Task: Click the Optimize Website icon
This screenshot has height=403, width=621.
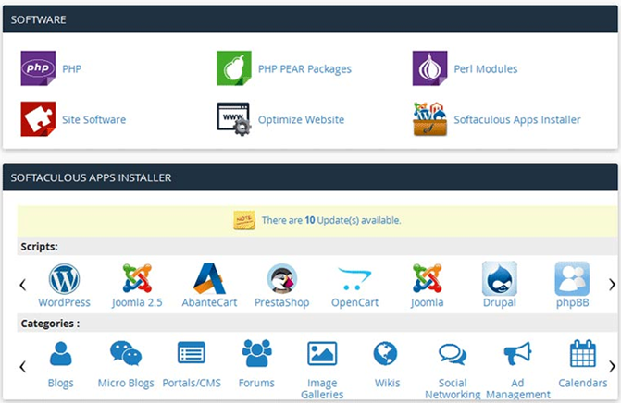Action: 233,119
